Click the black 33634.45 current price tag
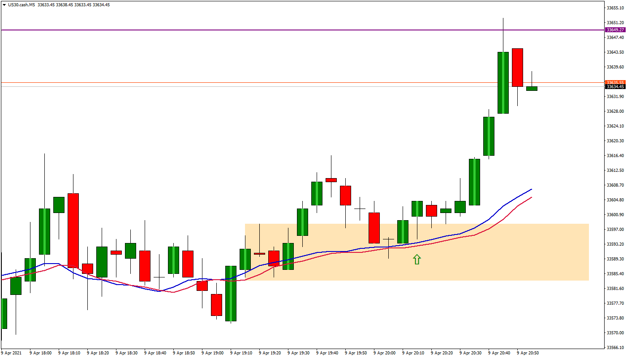This screenshot has width=627, height=358. tap(615, 87)
